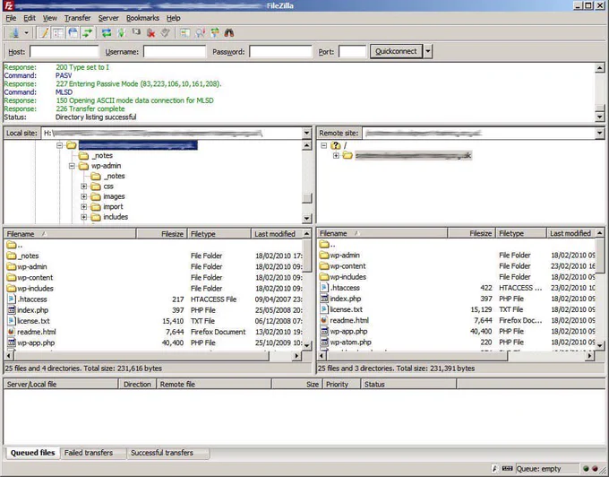
Task: Switch to the Failed transfers tab
Action: (x=89, y=453)
